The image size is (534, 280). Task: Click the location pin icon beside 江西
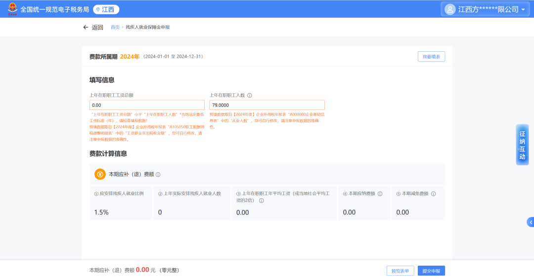tap(98, 9)
